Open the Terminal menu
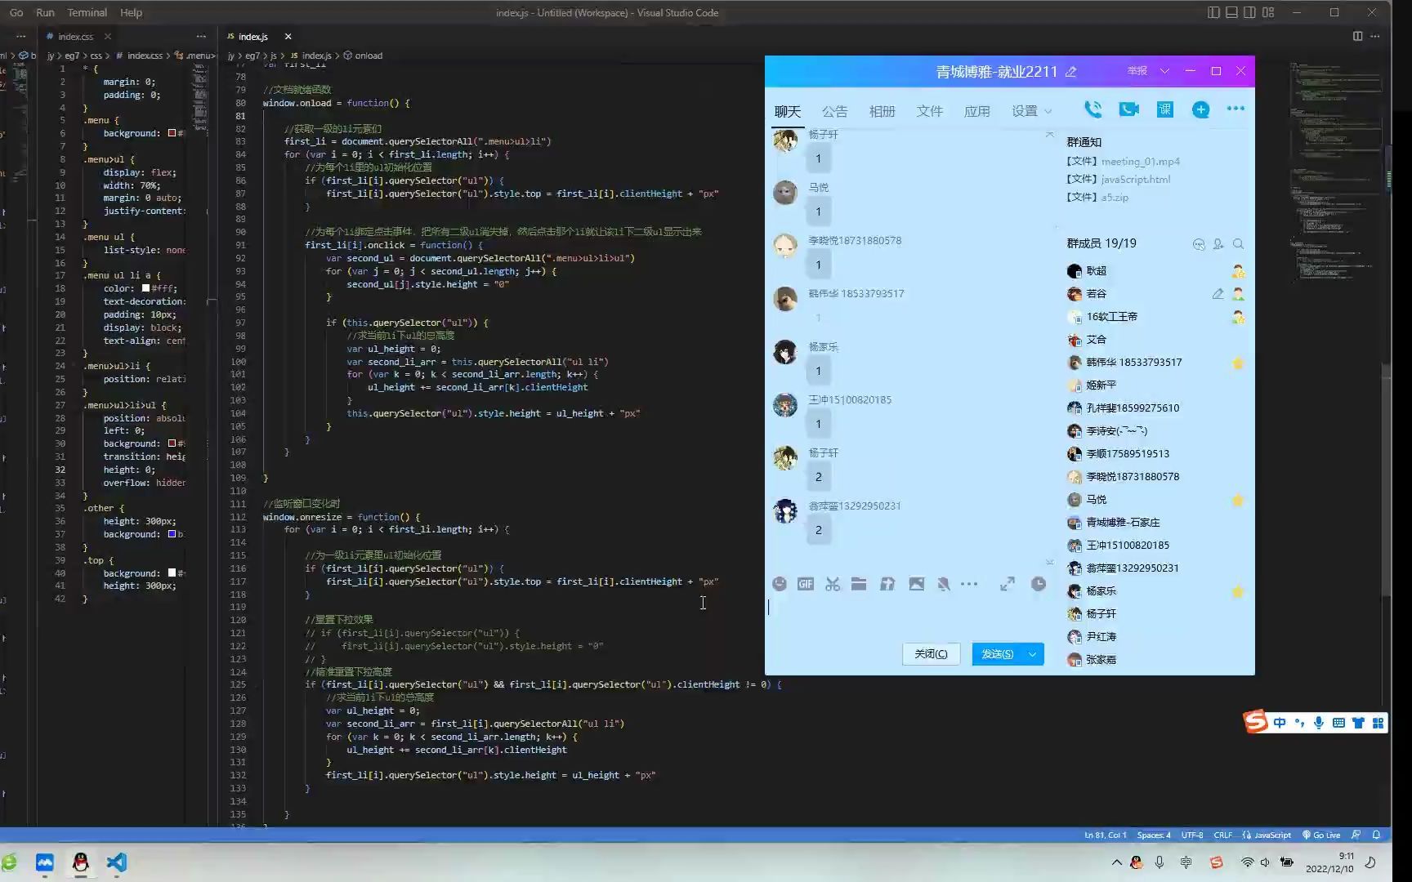1412x882 pixels. [x=87, y=12]
